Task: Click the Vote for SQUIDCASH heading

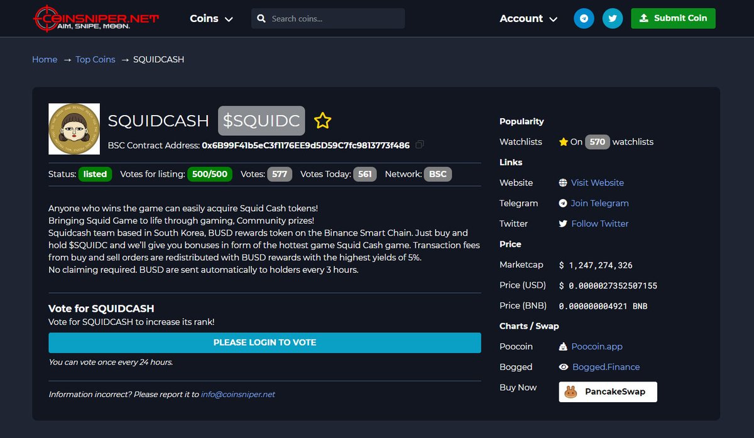Action: [x=101, y=309]
